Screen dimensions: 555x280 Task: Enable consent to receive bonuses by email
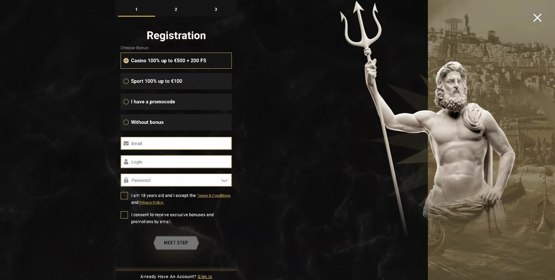click(124, 215)
